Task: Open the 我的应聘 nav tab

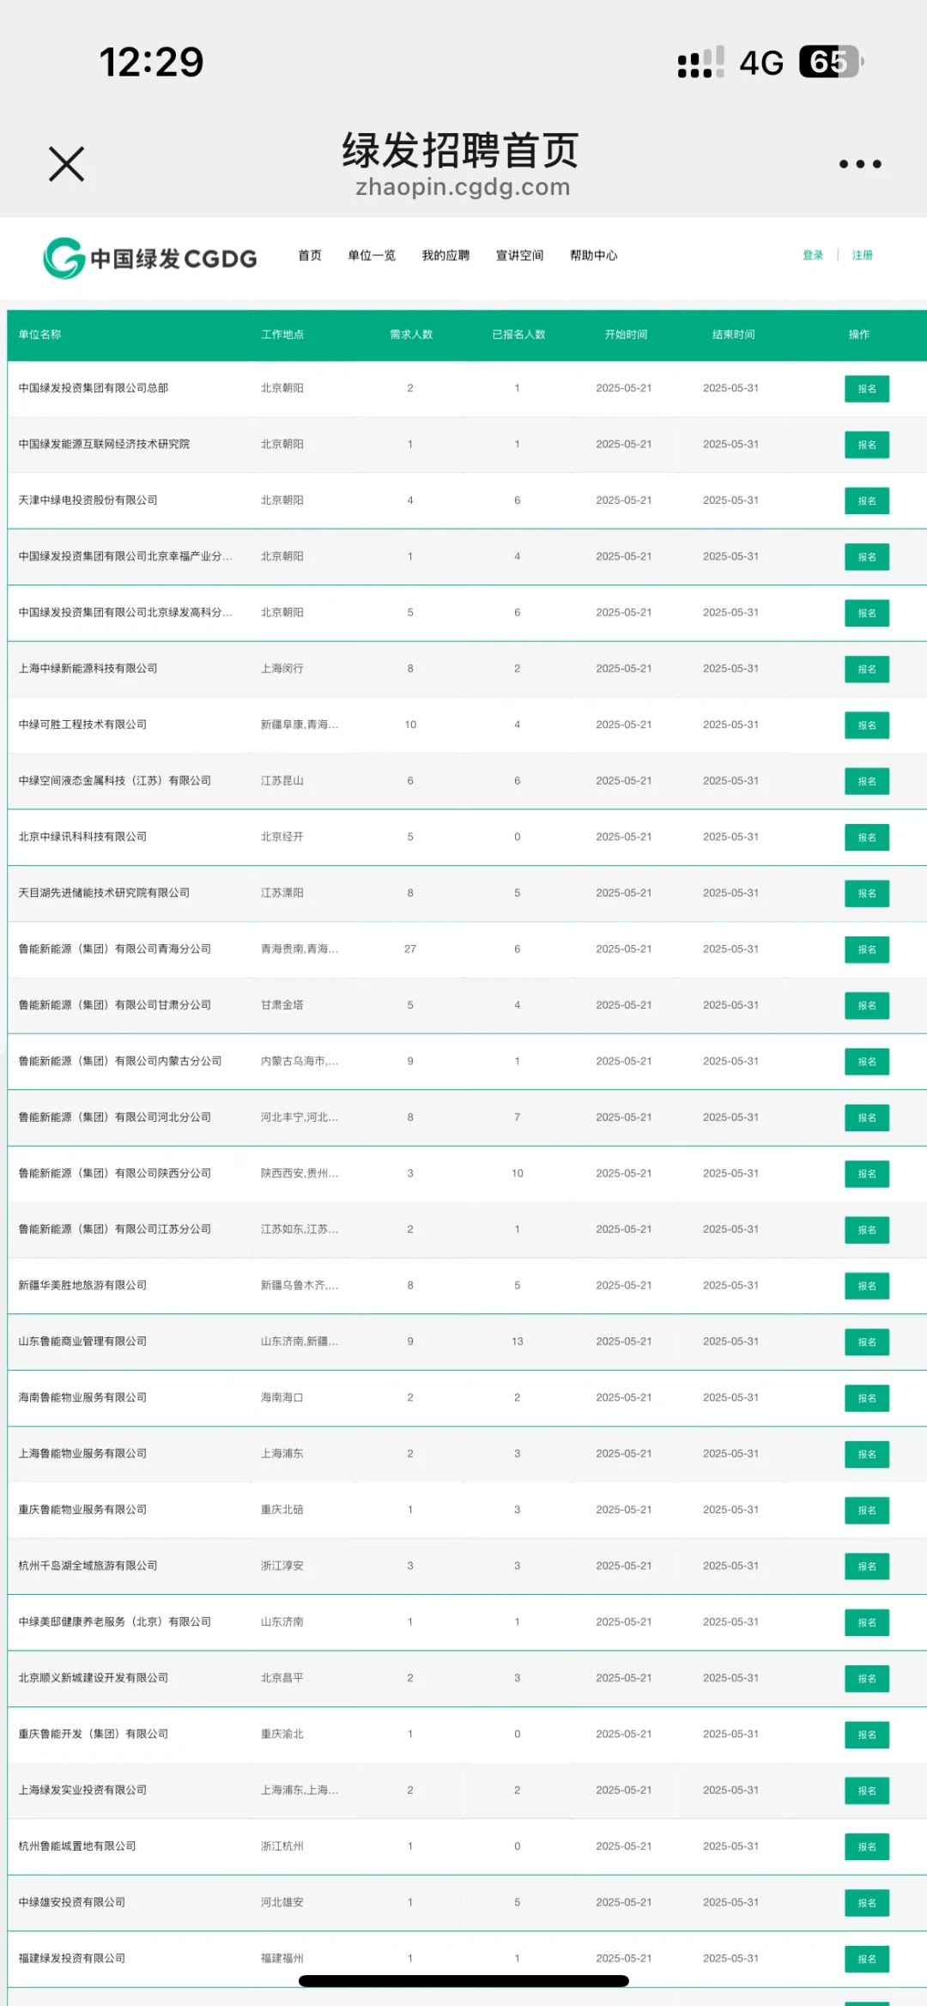Action: 445,256
